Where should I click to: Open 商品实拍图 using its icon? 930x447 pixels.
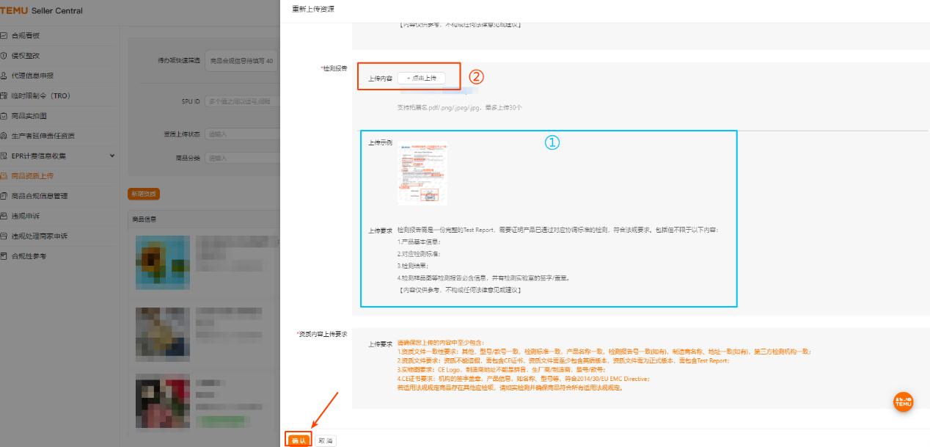point(10,115)
